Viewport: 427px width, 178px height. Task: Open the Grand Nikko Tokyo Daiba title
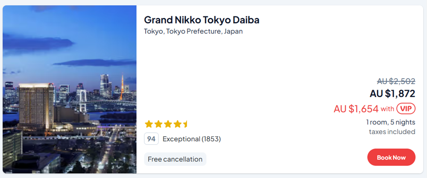click(x=202, y=20)
